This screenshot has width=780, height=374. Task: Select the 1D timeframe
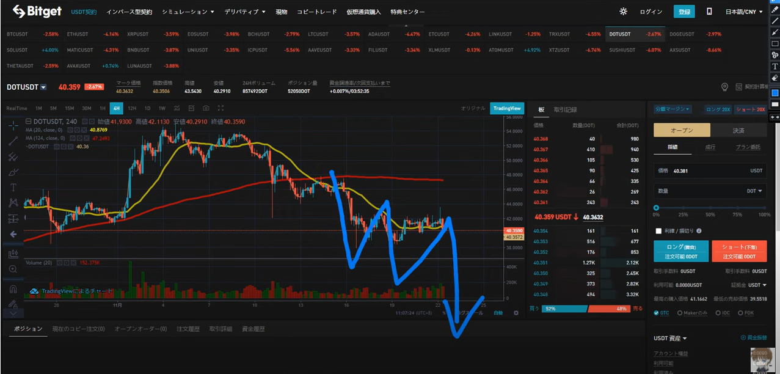147,108
